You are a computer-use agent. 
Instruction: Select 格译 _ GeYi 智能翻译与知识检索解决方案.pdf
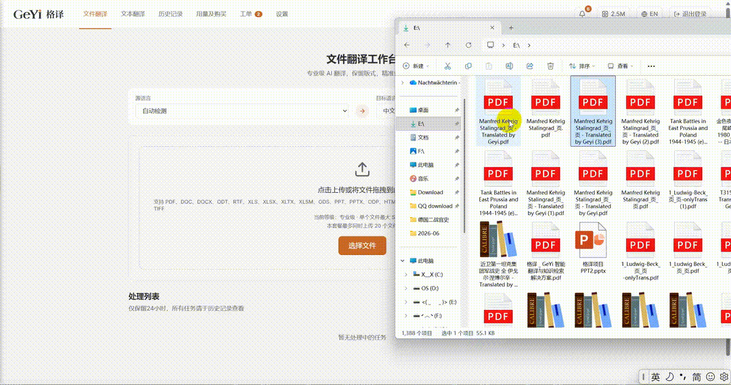click(546, 251)
